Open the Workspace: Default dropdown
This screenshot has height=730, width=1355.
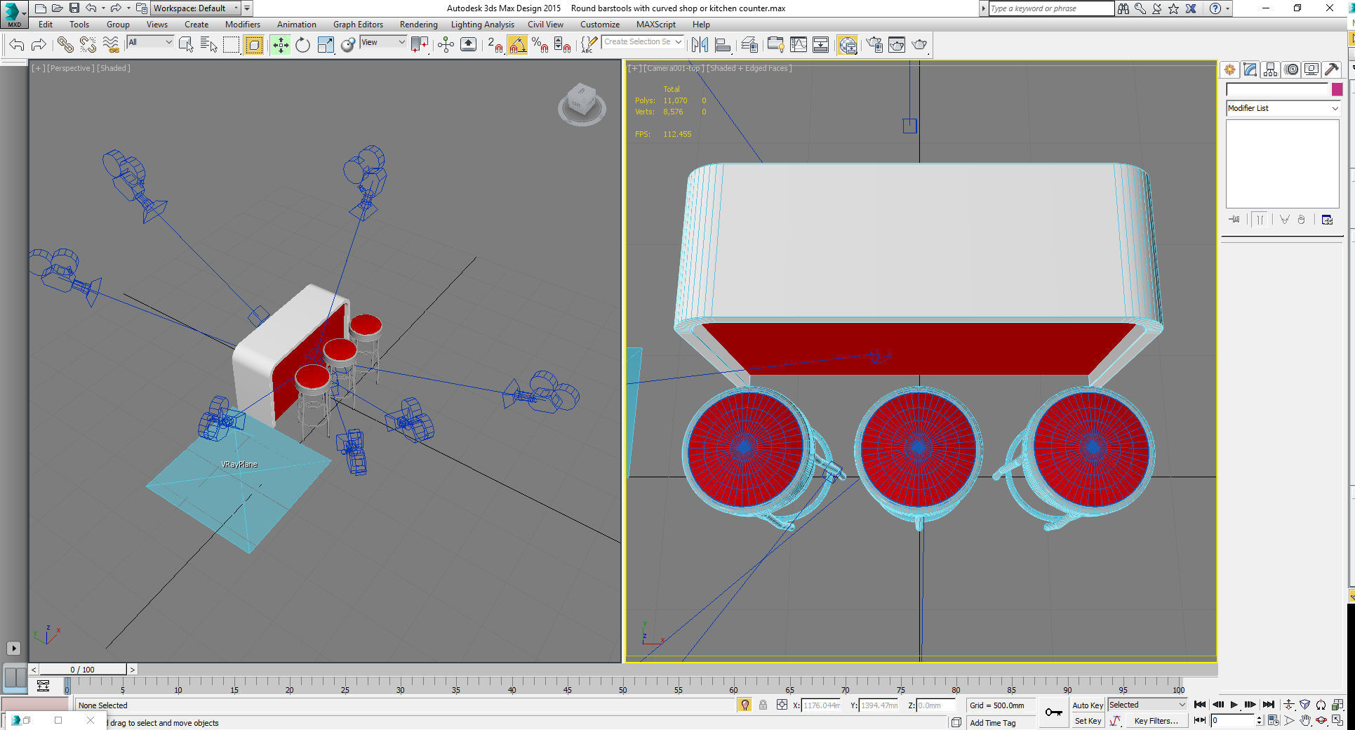tap(196, 8)
